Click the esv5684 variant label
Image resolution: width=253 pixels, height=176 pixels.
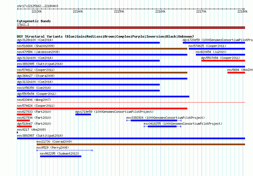(240, 70)
